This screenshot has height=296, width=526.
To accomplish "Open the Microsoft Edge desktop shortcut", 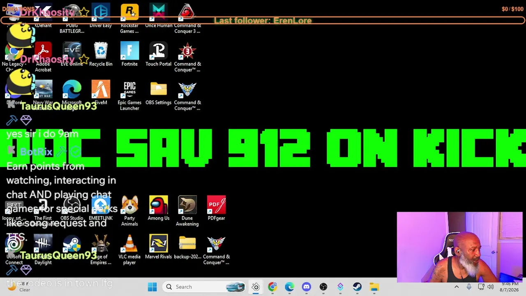I will coord(72,96).
